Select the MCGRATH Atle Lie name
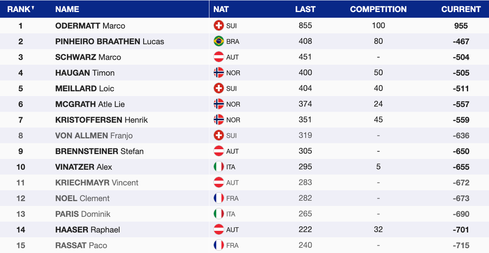This screenshot has width=489, height=253. [x=90, y=104]
